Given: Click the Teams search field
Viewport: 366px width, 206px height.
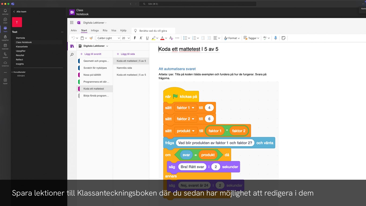Looking at the screenshot, I should (x=197, y=4).
